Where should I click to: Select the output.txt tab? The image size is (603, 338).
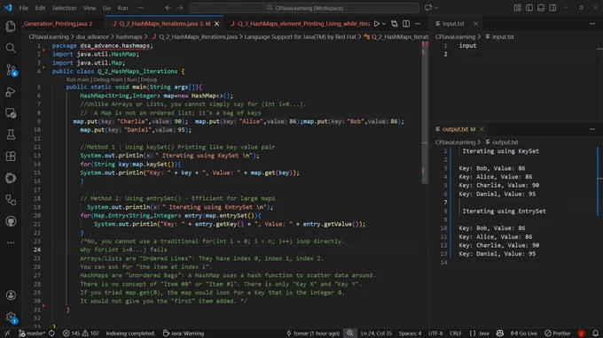point(458,129)
